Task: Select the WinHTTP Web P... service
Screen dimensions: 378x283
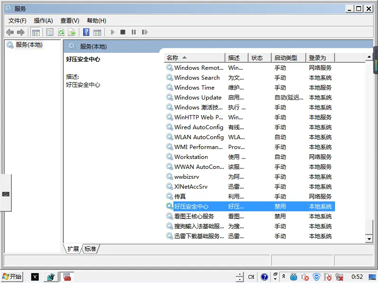Action: [x=249, y=117]
